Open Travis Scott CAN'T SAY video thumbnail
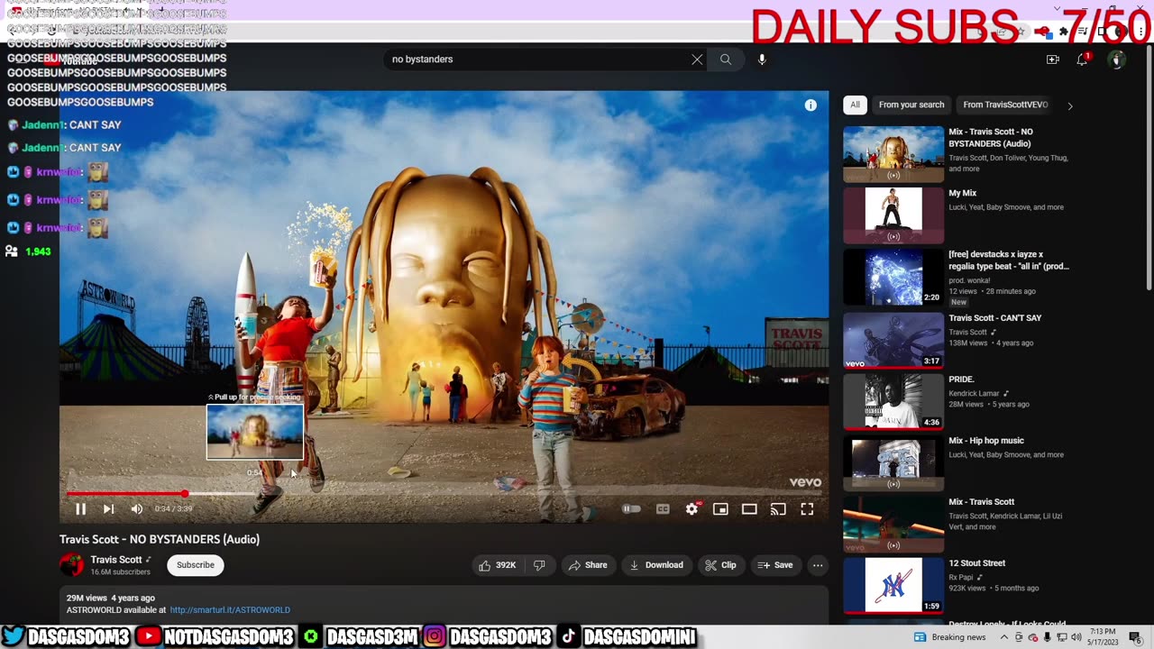This screenshot has height=649, width=1154. [x=893, y=340]
